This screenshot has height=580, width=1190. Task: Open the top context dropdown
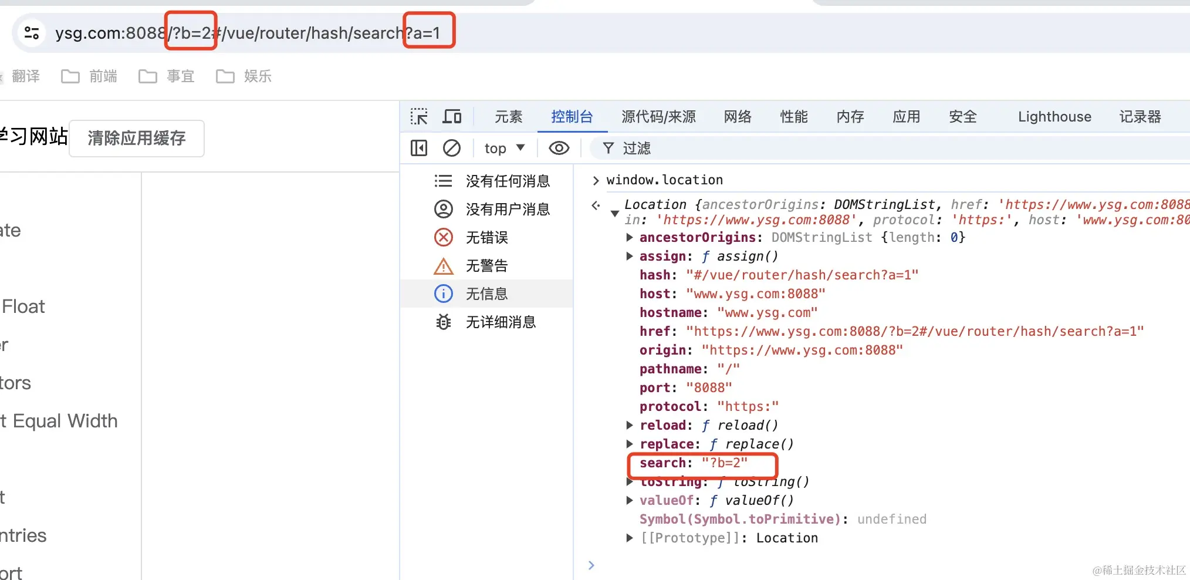(505, 148)
